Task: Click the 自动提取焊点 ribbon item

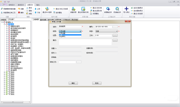Action: pos(137,11)
